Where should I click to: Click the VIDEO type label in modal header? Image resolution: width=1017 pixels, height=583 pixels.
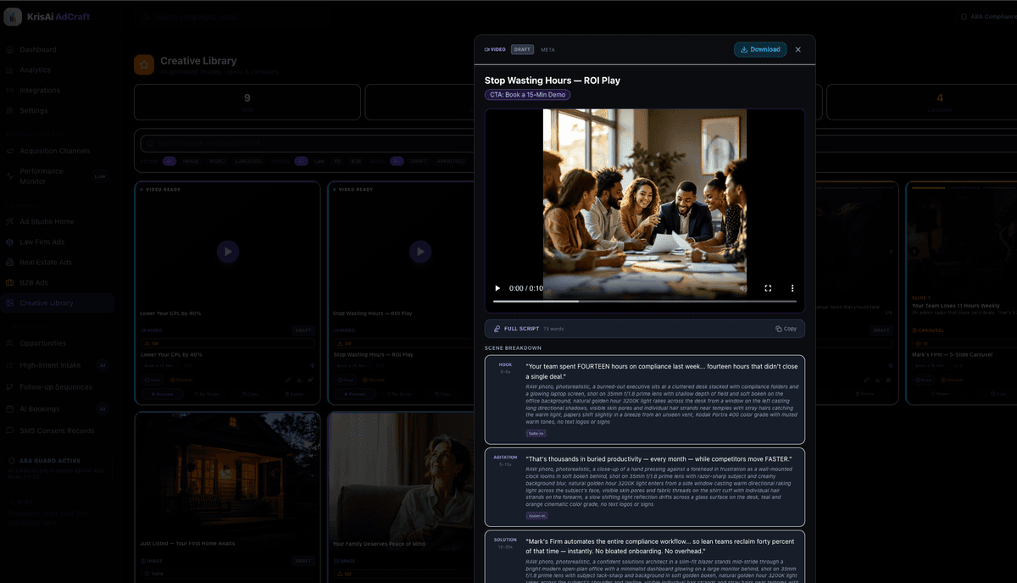tap(495, 49)
